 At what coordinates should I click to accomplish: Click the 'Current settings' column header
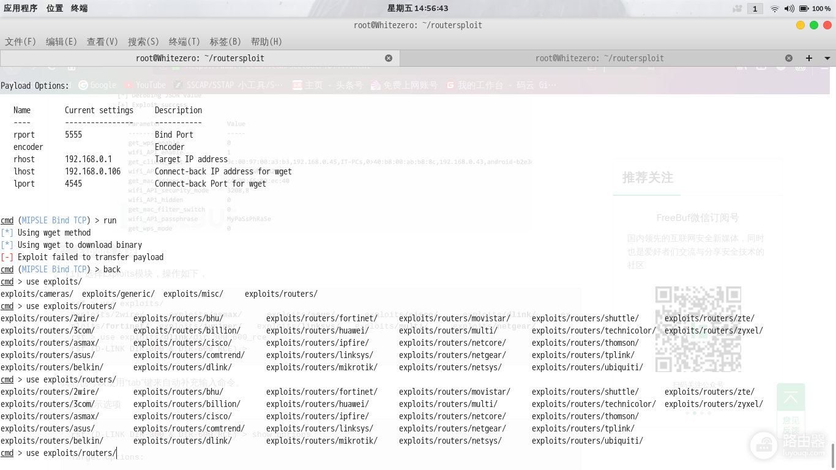point(99,110)
